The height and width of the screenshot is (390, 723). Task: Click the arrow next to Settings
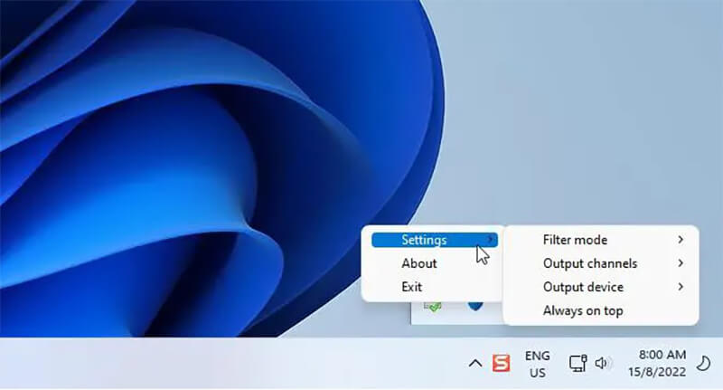tap(489, 240)
